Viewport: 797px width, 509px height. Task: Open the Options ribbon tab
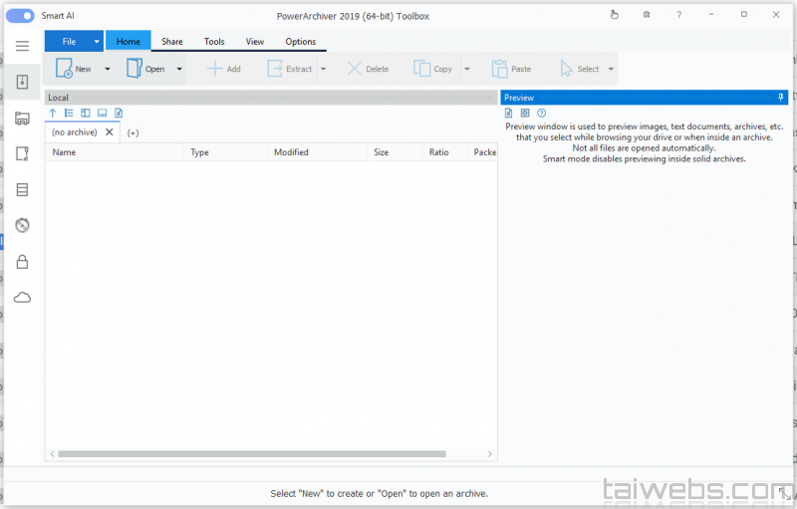click(x=300, y=42)
